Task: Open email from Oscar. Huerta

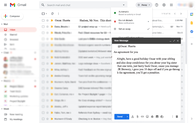Action: (112, 21)
